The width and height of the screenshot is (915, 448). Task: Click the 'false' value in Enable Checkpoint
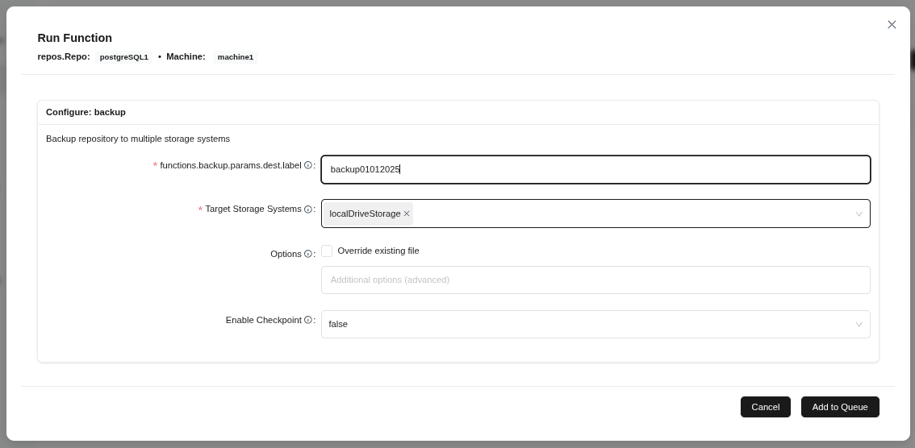click(x=338, y=325)
